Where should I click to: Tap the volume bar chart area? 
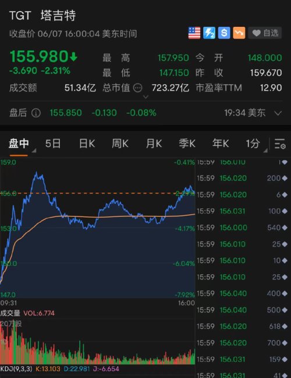[97, 342]
